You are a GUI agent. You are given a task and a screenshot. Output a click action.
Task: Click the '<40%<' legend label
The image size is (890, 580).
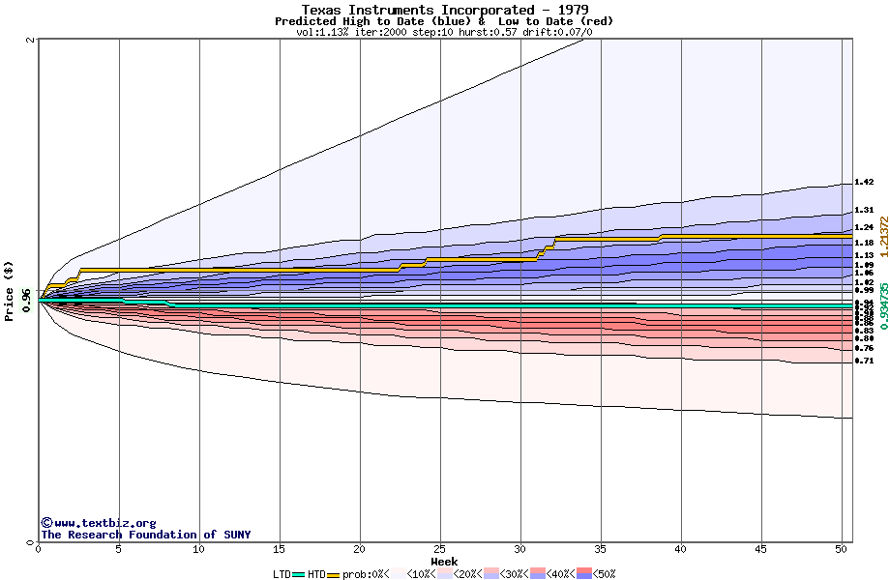coord(561,574)
